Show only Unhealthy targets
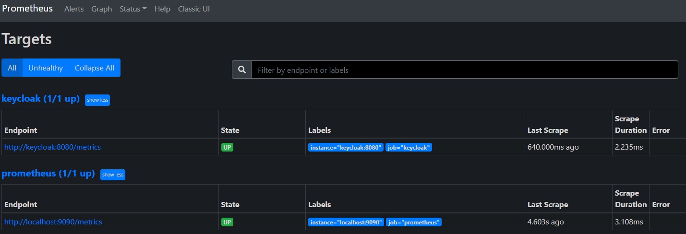The height and width of the screenshot is (234, 686). pos(46,68)
